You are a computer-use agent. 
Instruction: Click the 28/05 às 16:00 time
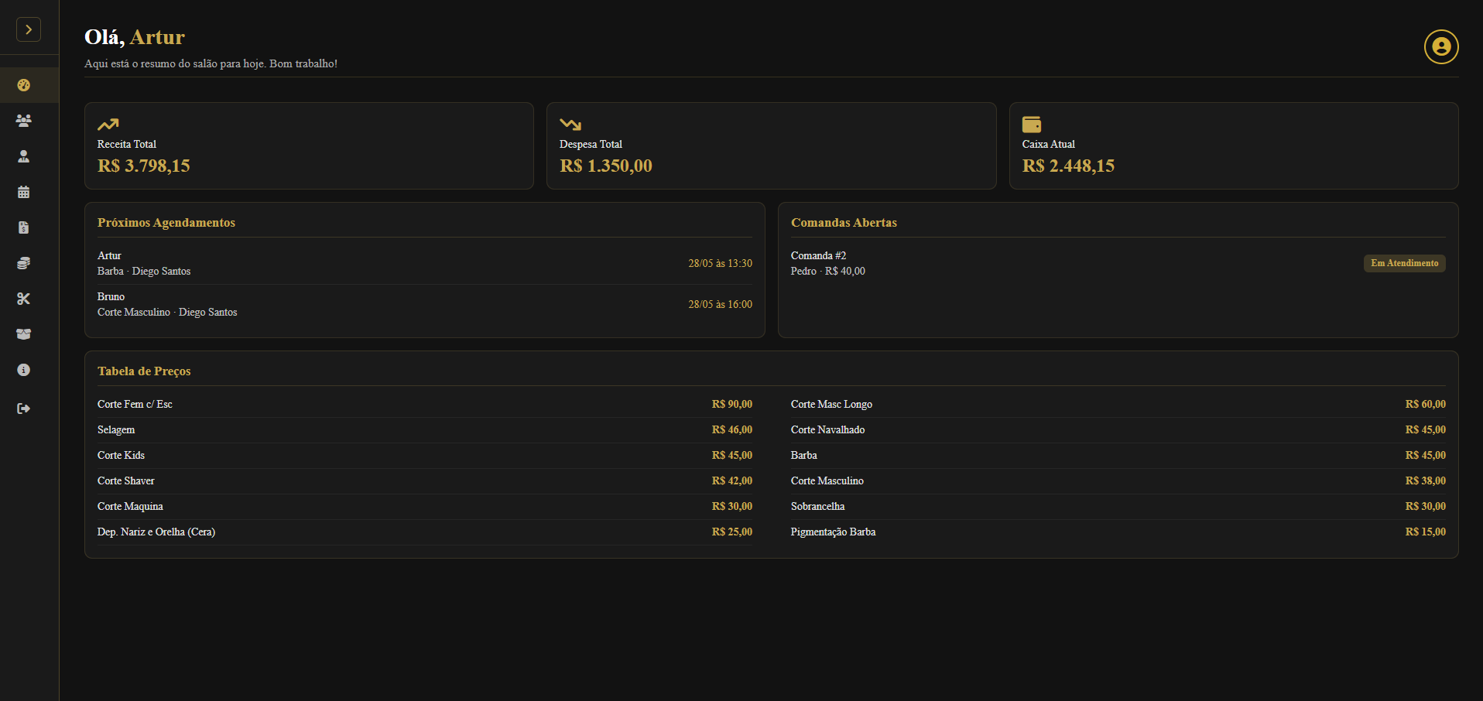(720, 304)
